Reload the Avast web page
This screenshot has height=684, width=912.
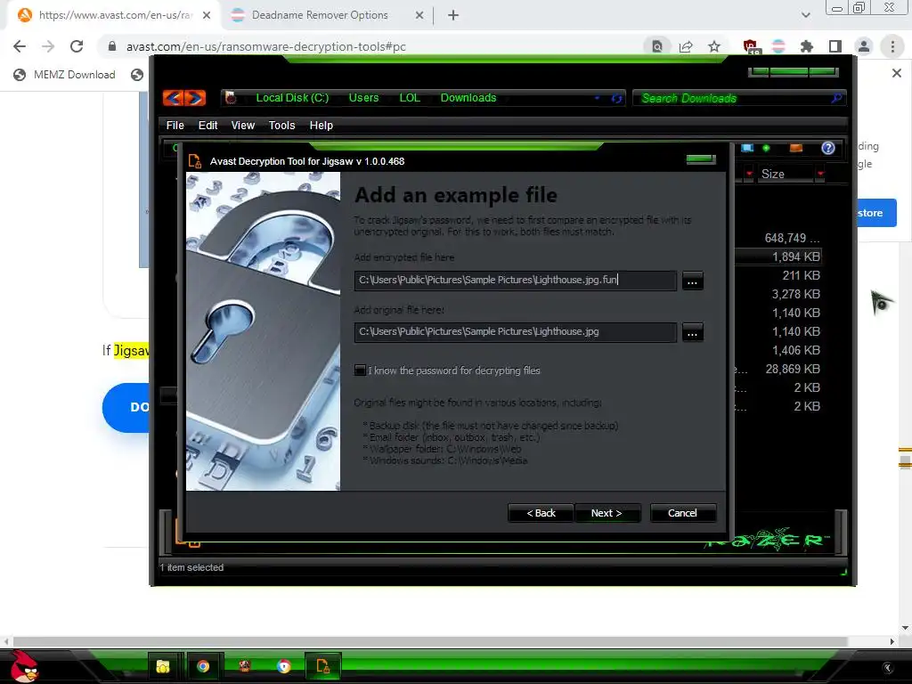click(x=77, y=46)
